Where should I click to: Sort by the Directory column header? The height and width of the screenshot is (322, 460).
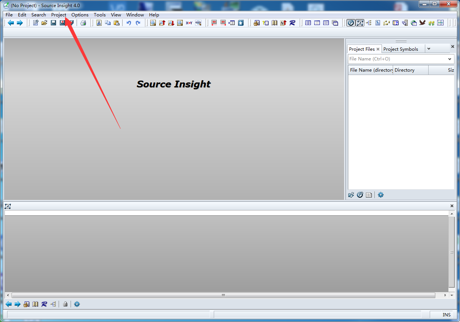[411, 70]
